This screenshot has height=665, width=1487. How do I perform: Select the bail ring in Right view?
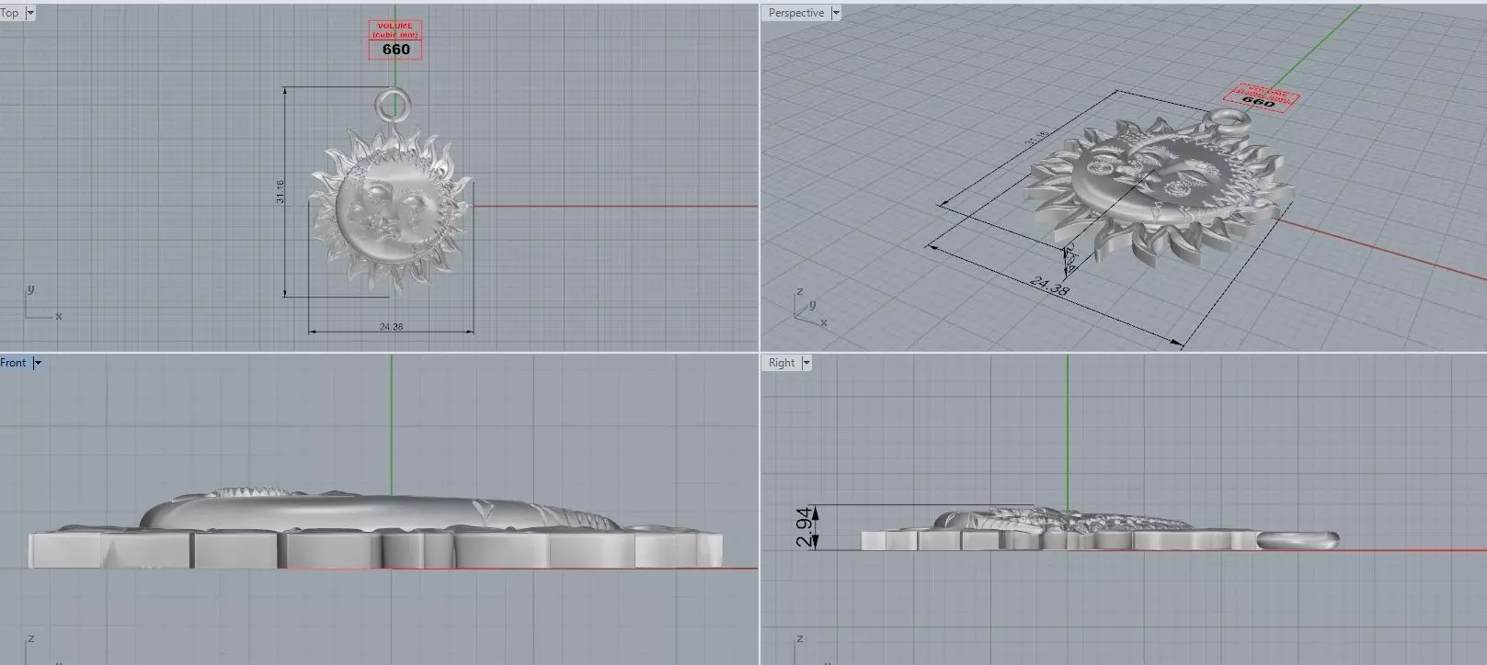pyautogui.click(x=1298, y=540)
